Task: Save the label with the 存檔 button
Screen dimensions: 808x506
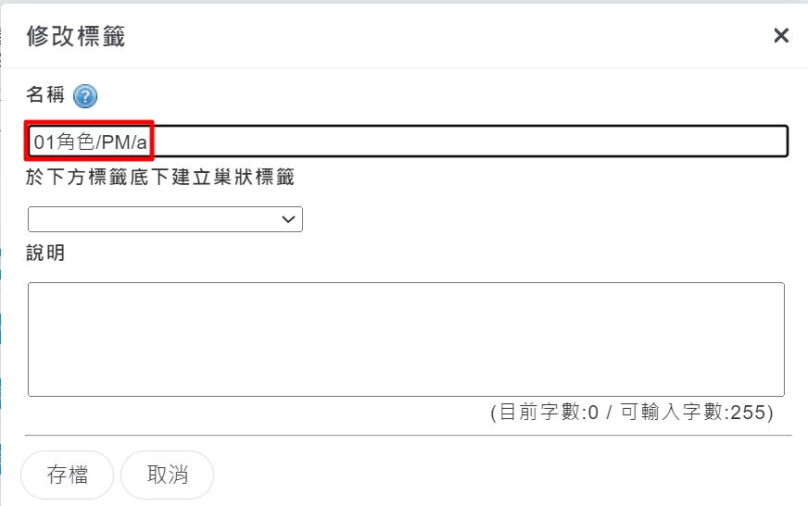Action: click(67, 475)
